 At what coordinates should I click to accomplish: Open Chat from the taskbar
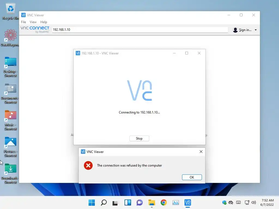click(139, 202)
